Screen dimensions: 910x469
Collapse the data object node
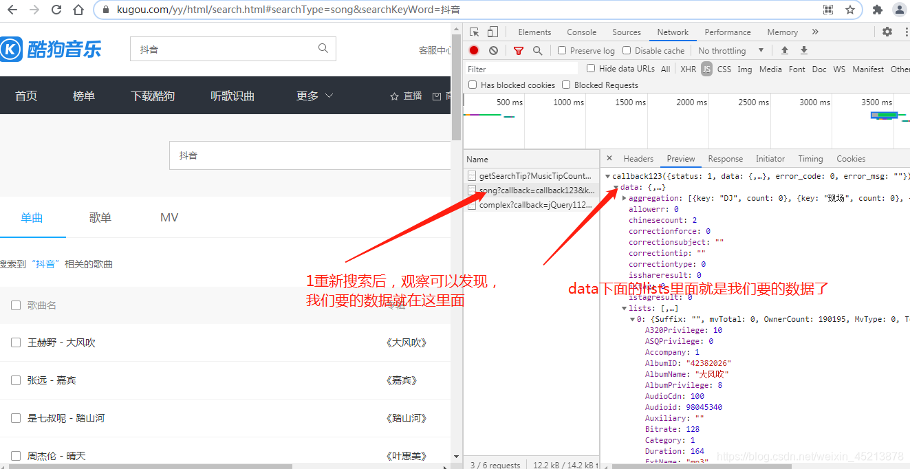point(616,187)
